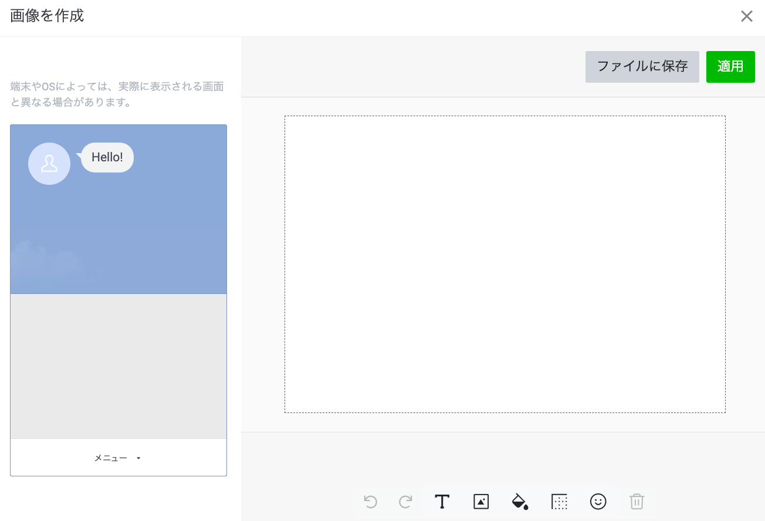Screen dimensions: 765x521
Task: Click the メニュー label in the preview
Action: click(x=111, y=458)
